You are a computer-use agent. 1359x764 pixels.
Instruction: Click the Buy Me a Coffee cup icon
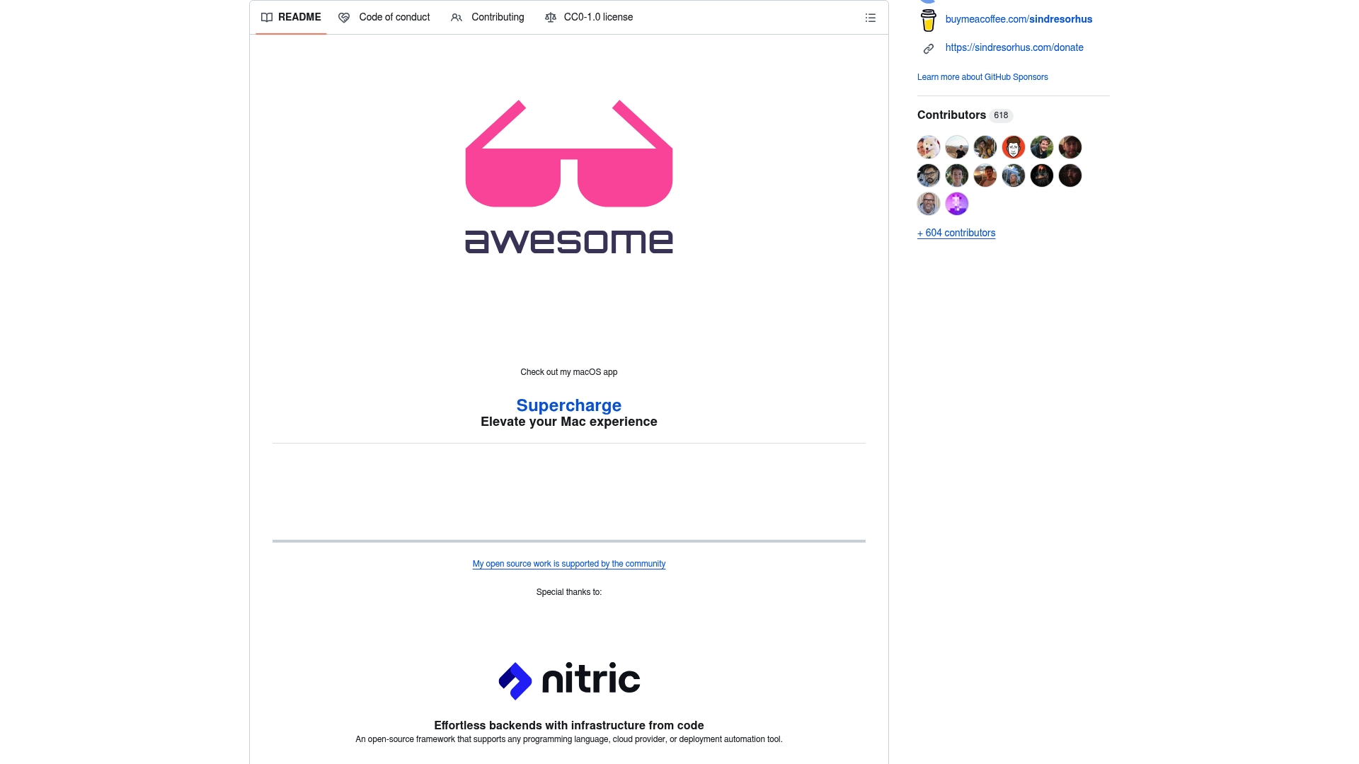(x=928, y=20)
